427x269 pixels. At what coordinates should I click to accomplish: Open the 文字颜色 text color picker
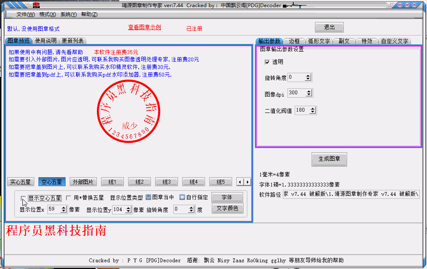click(x=227, y=208)
